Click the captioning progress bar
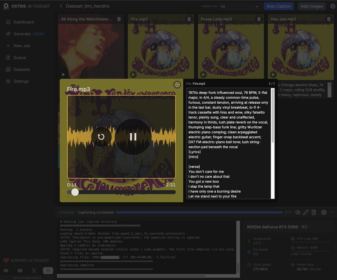 [x=199, y=212]
